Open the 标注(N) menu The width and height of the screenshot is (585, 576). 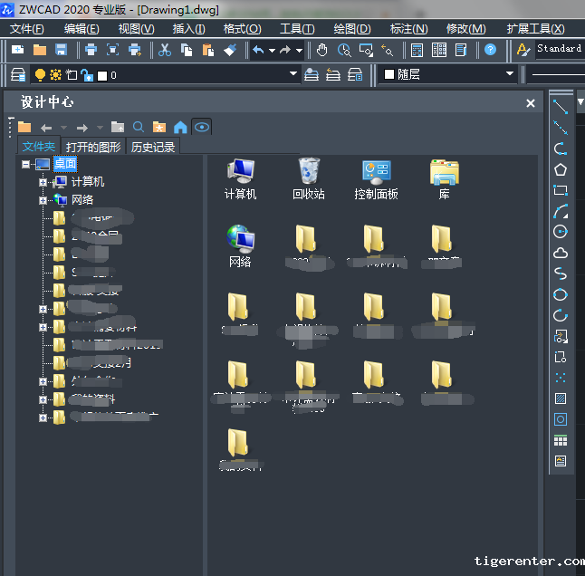pyautogui.click(x=409, y=29)
